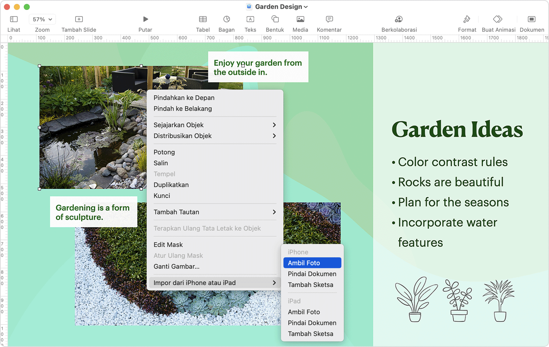Screen dimensions: 549x347
Task: Click the Tambah Slide icon
Action: point(79,19)
